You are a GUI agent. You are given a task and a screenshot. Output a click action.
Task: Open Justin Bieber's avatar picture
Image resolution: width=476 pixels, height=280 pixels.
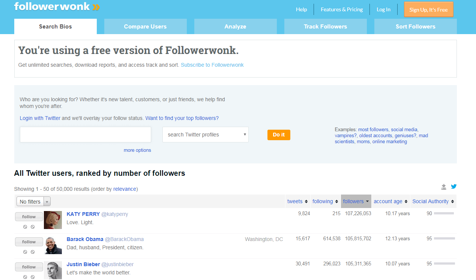pos(53,270)
